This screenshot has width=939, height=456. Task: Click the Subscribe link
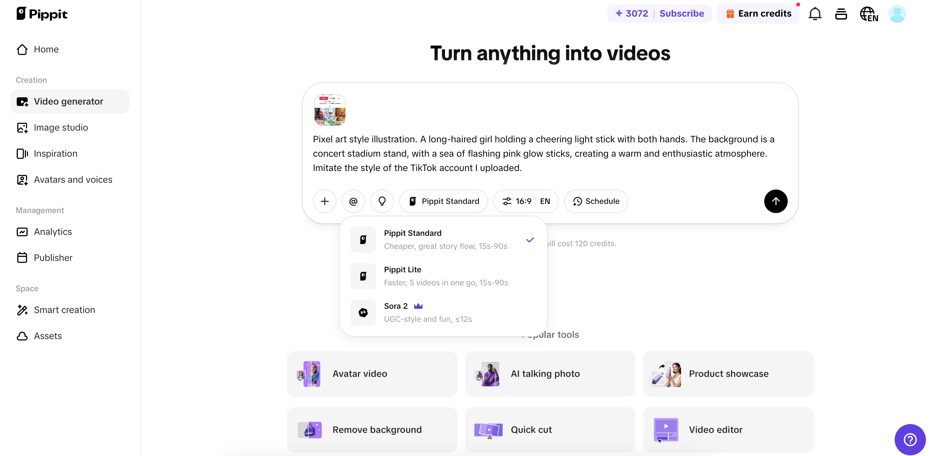point(681,13)
